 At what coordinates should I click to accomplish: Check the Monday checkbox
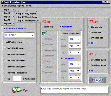43,39
